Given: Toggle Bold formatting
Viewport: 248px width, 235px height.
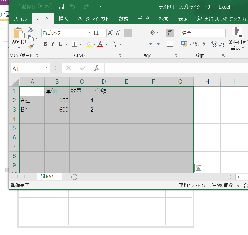Looking at the screenshot, I should click(x=45, y=44).
